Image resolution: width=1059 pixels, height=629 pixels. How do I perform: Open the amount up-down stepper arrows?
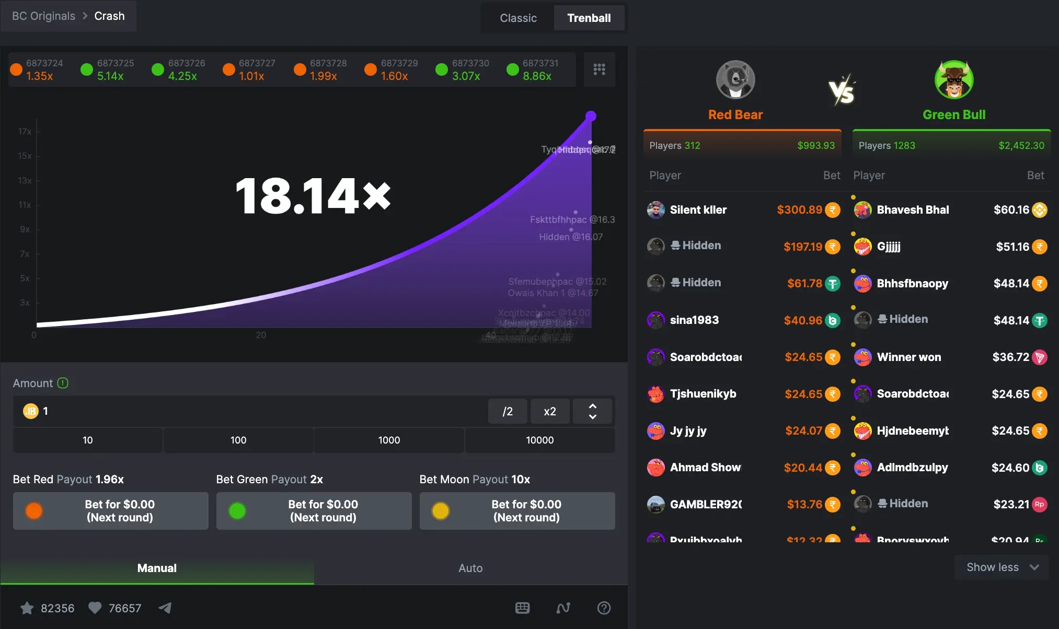pyautogui.click(x=593, y=411)
